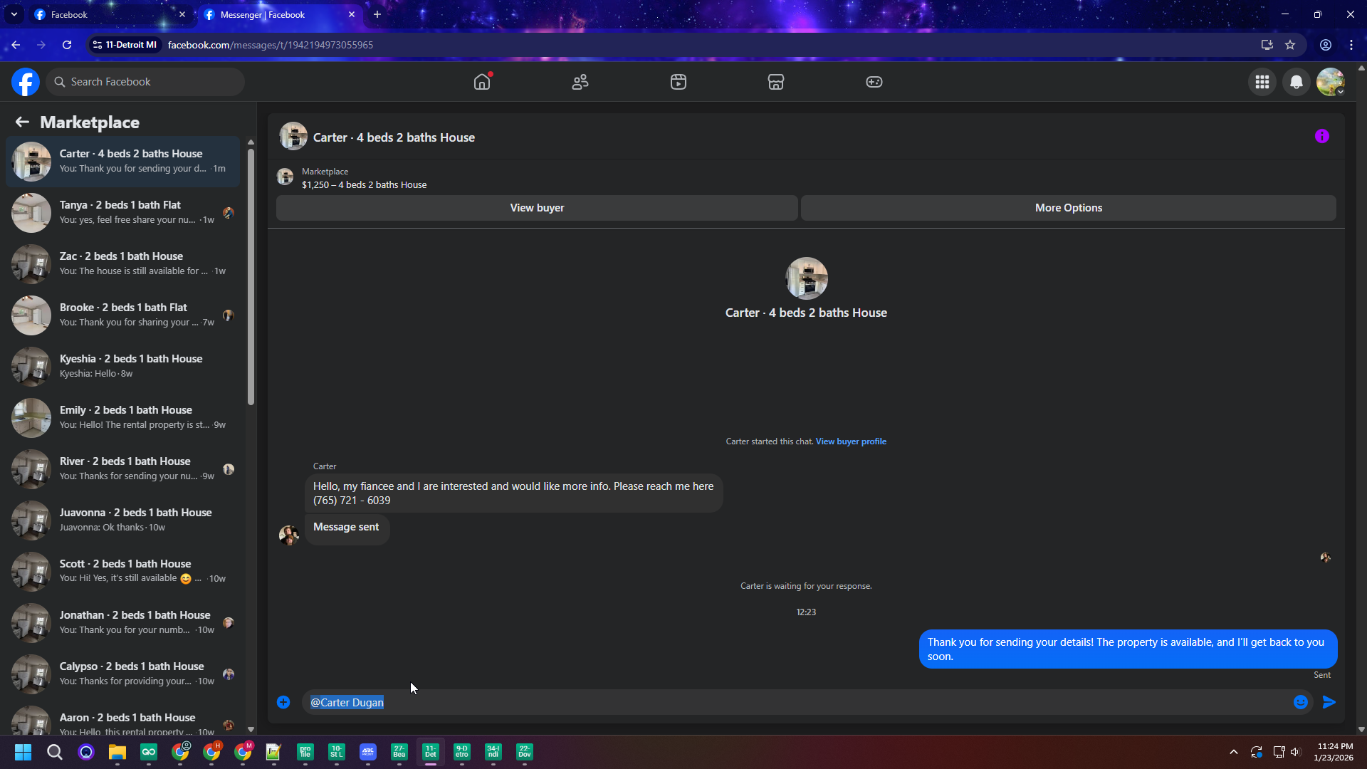Click the Search Facebook field

(x=146, y=82)
